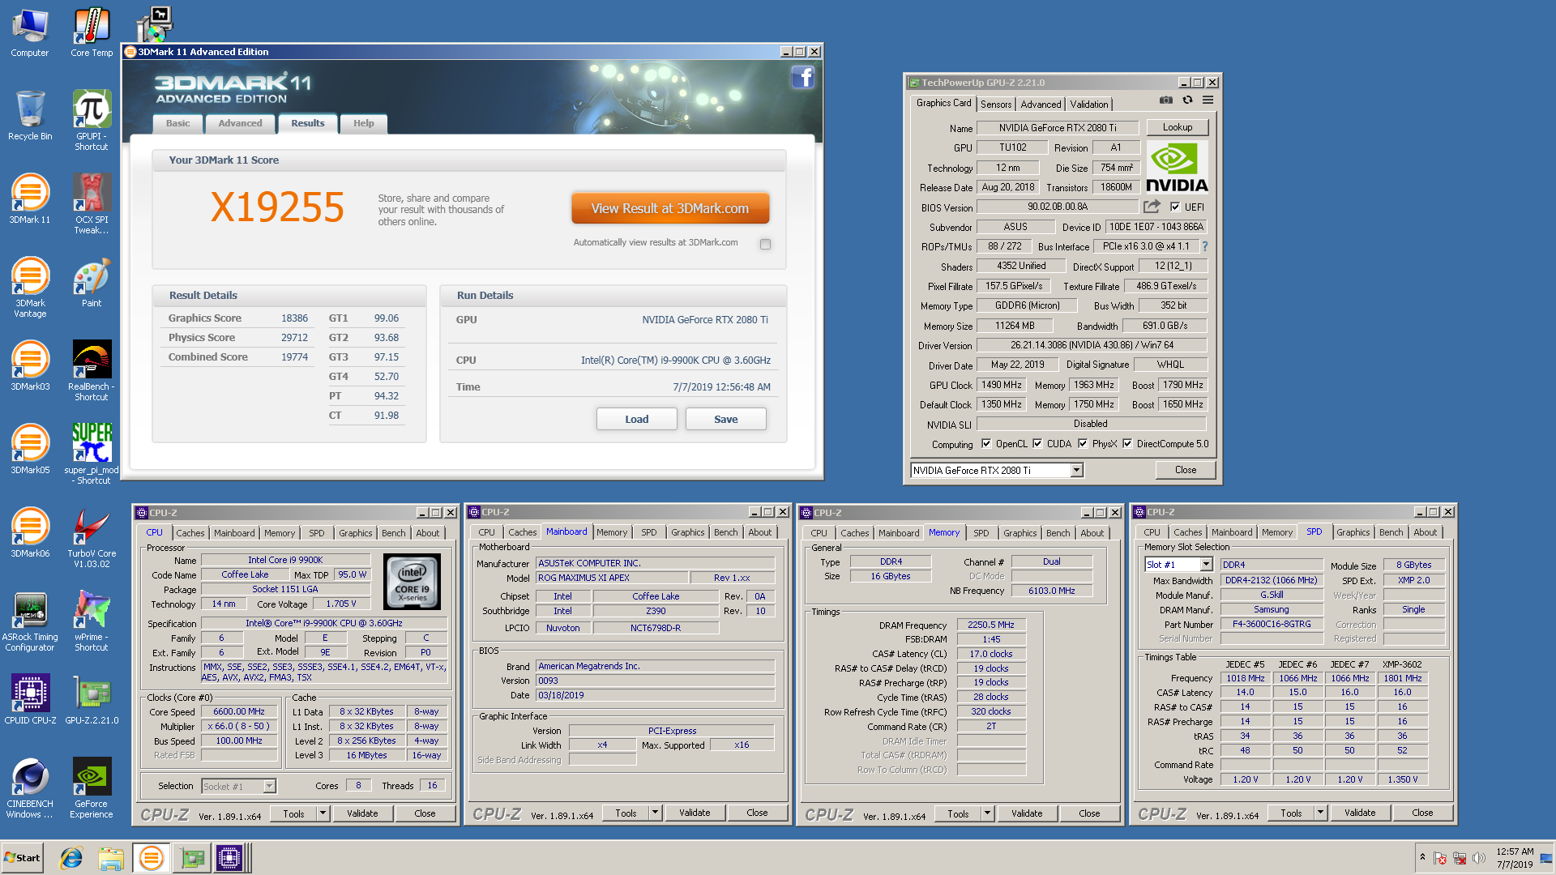Open GeForce Experience desktop icon
The image size is (1556, 875).
tap(92, 788)
